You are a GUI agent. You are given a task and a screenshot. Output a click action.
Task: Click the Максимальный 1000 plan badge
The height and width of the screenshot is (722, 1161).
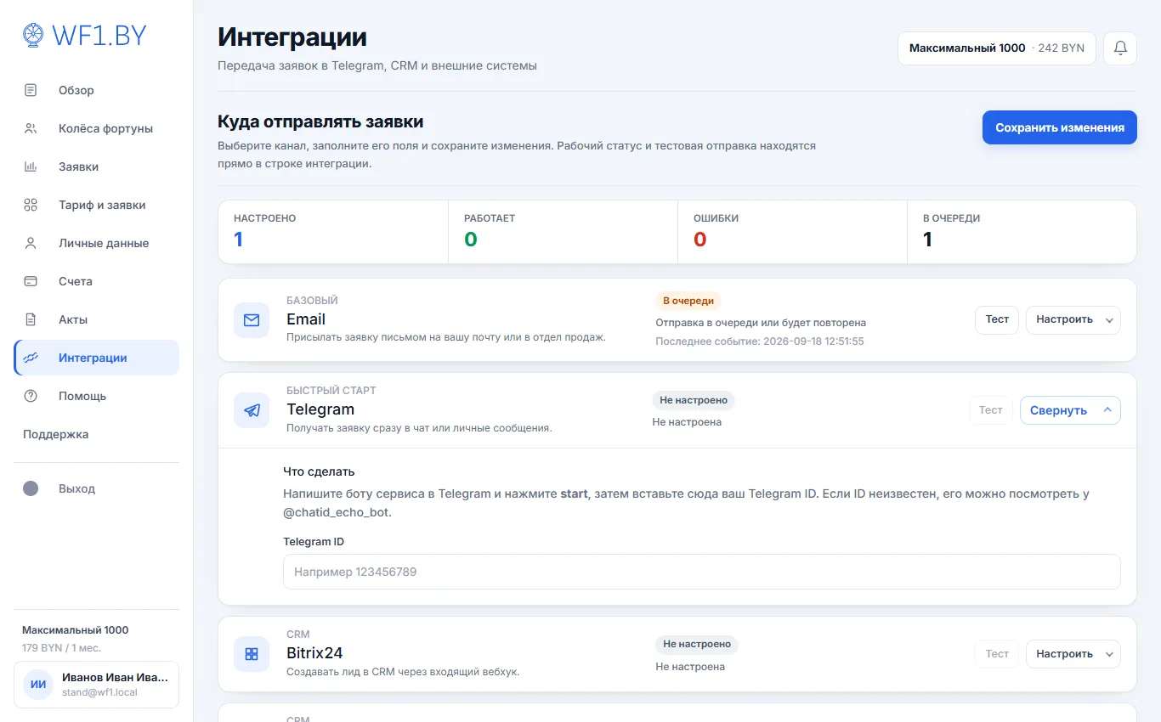pos(997,48)
